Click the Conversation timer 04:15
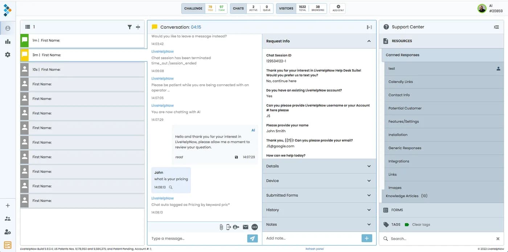 pos(196,27)
